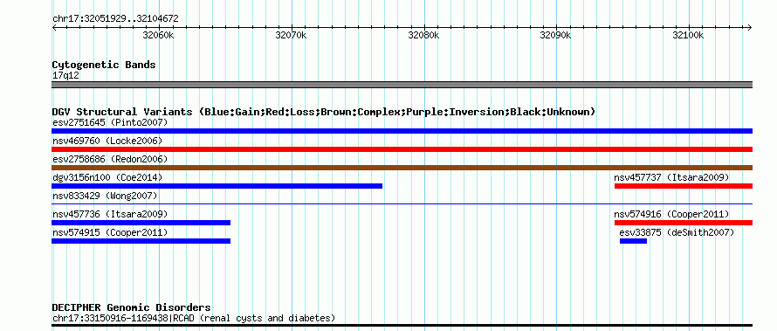The image size is (777, 331).
Task: Click the 32090k ruler tick label
Action: pyautogui.click(x=556, y=35)
